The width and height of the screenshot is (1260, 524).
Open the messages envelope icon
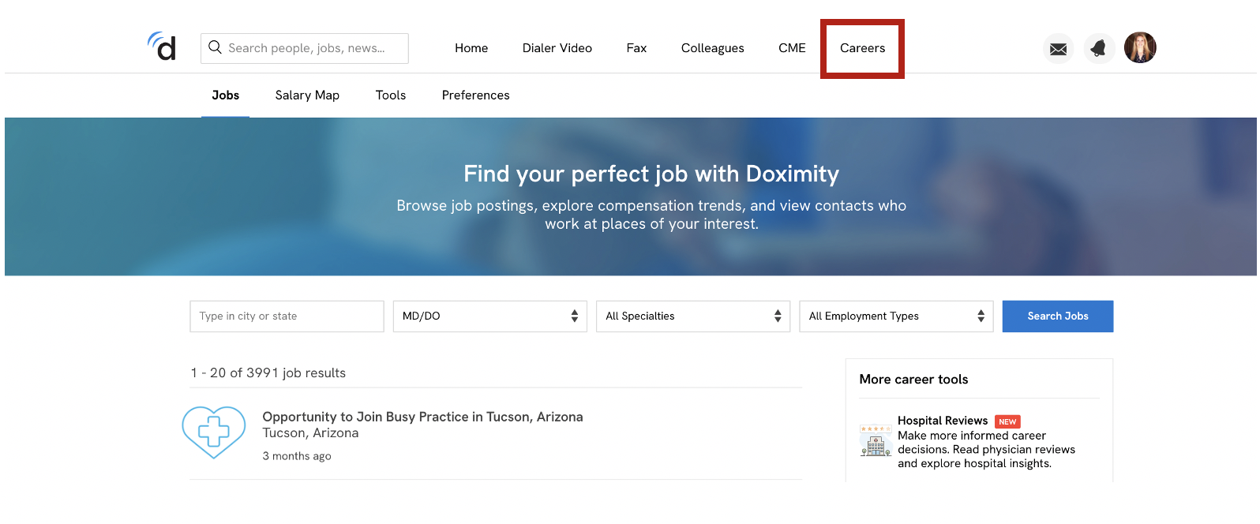(x=1058, y=49)
